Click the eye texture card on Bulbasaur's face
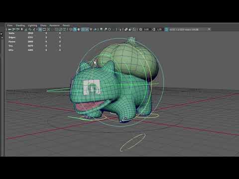Image resolution: width=239 pixels, height=179 pixels. click(92, 87)
